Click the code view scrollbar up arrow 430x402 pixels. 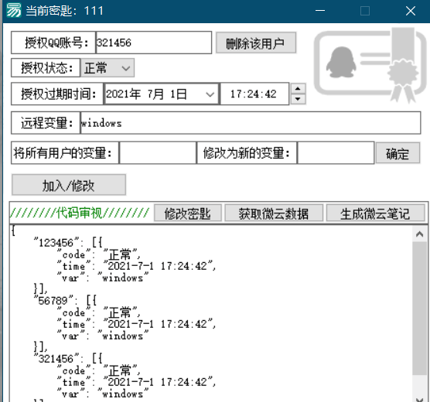(x=419, y=234)
